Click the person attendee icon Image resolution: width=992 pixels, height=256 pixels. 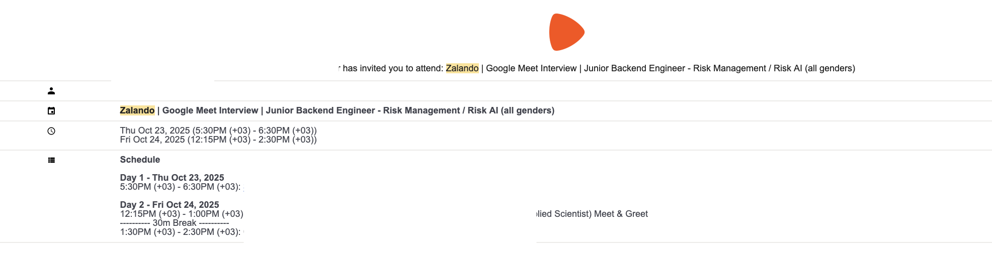[51, 91]
